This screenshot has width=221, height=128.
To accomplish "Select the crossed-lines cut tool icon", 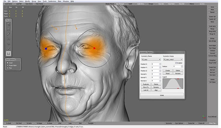I will click(x=8, y=29).
